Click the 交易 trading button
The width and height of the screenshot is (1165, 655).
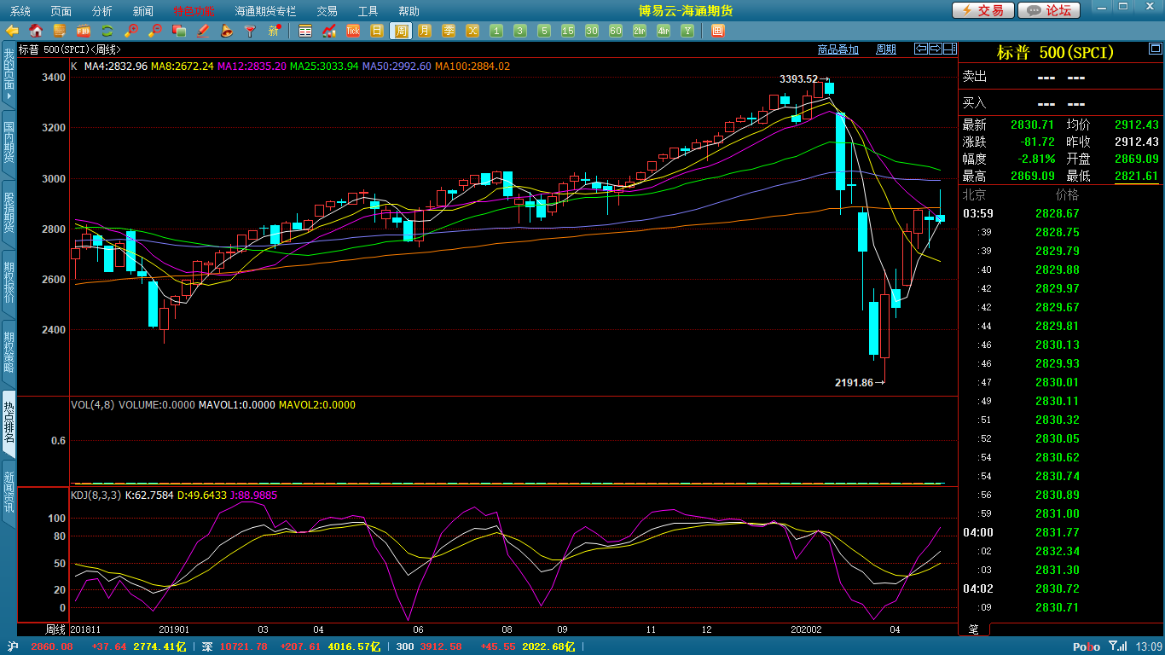[x=983, y=10]
